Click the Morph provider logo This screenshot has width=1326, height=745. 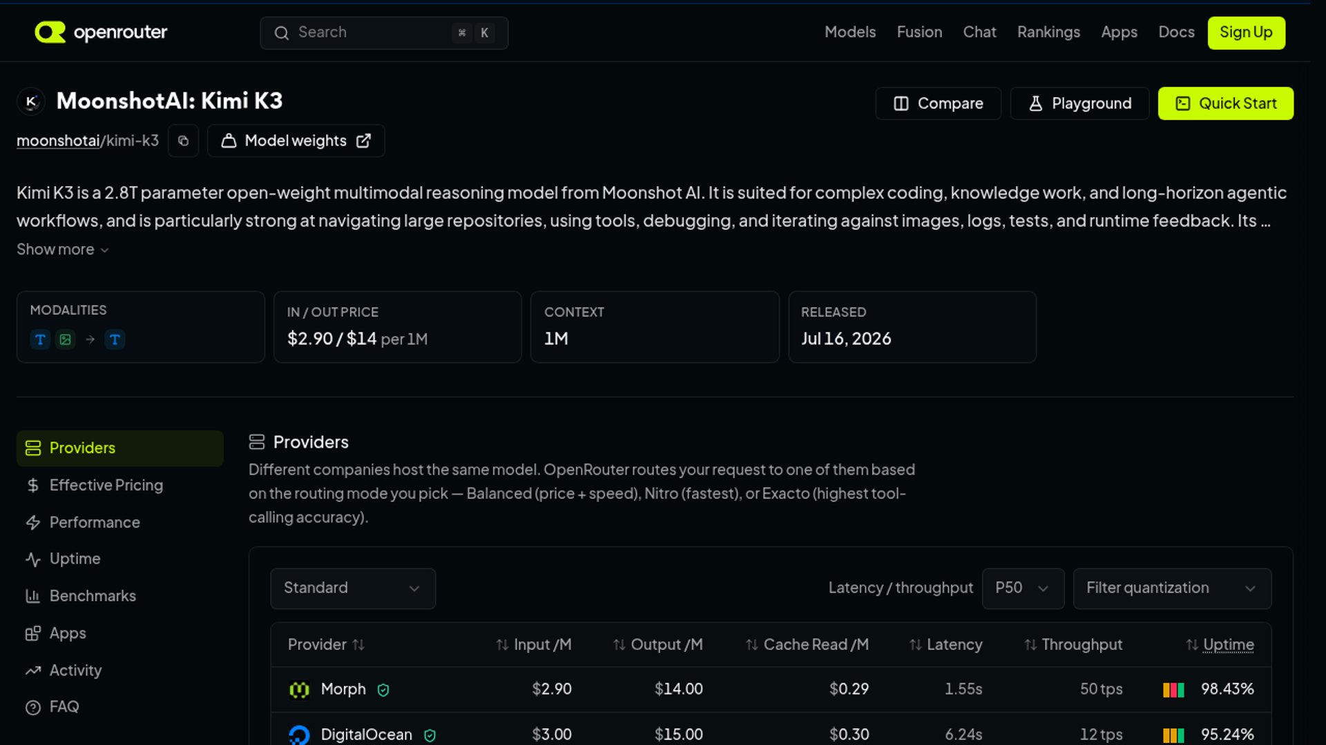(299, 689)
